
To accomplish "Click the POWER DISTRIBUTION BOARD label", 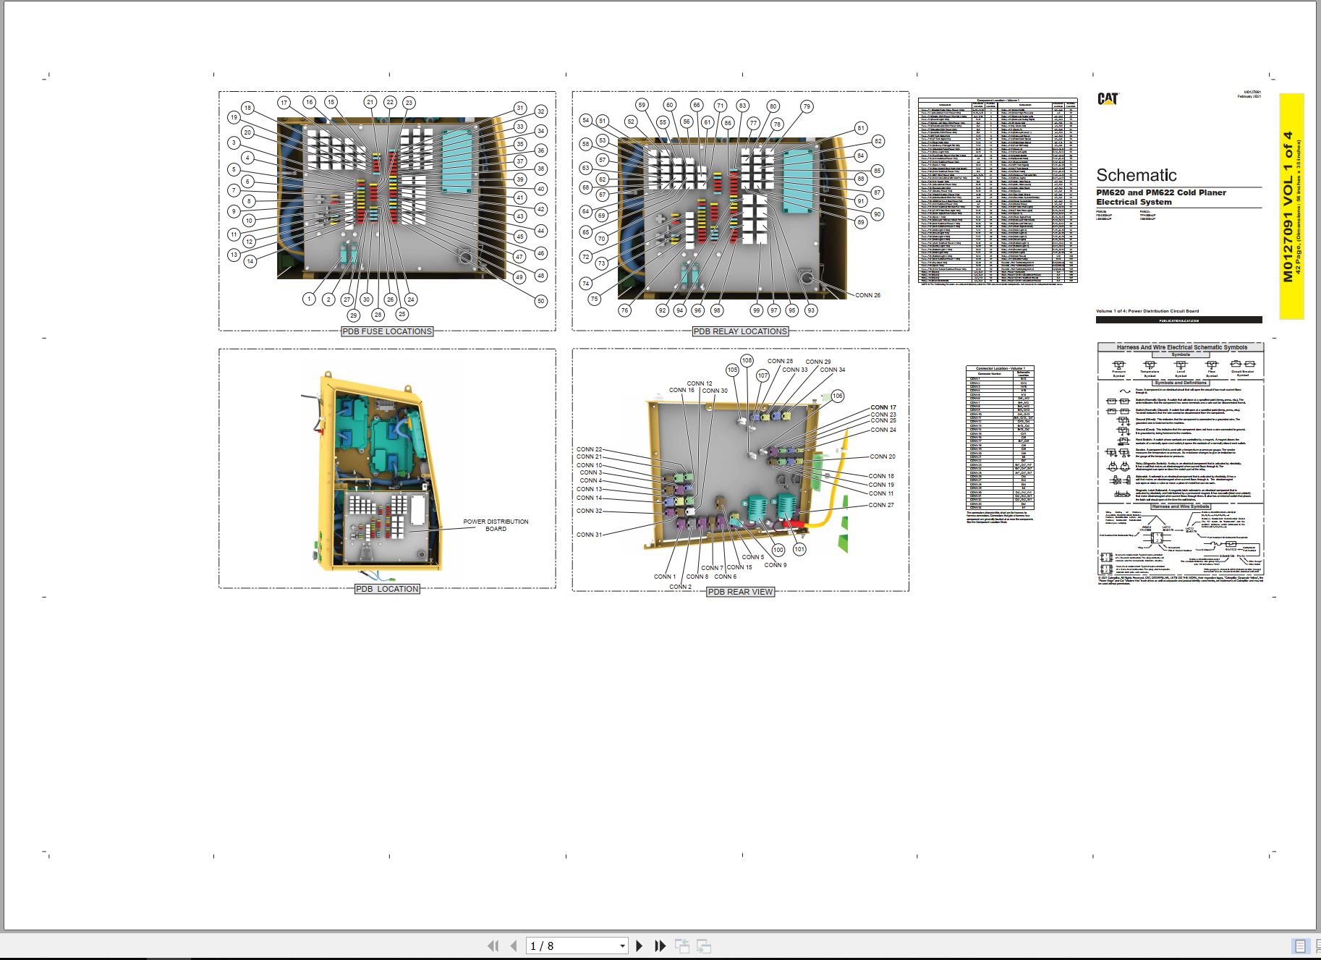I will [x=496, y=525].
